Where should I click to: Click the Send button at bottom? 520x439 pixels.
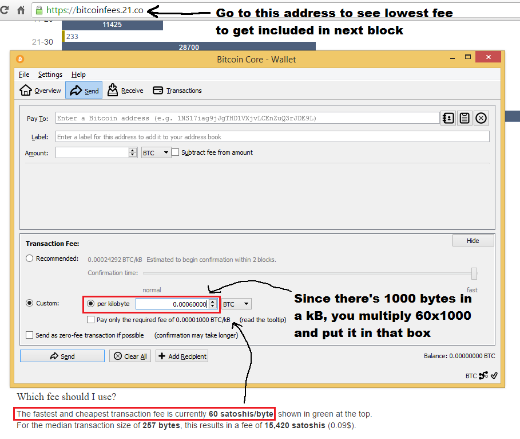click(x=62, y=356)
